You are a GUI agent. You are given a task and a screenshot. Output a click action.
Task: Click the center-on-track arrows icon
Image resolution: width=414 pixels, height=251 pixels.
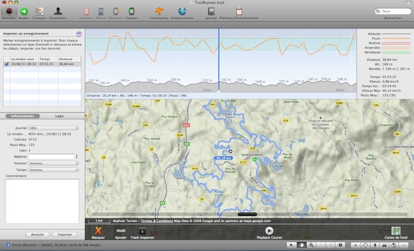tap(365, 245)
